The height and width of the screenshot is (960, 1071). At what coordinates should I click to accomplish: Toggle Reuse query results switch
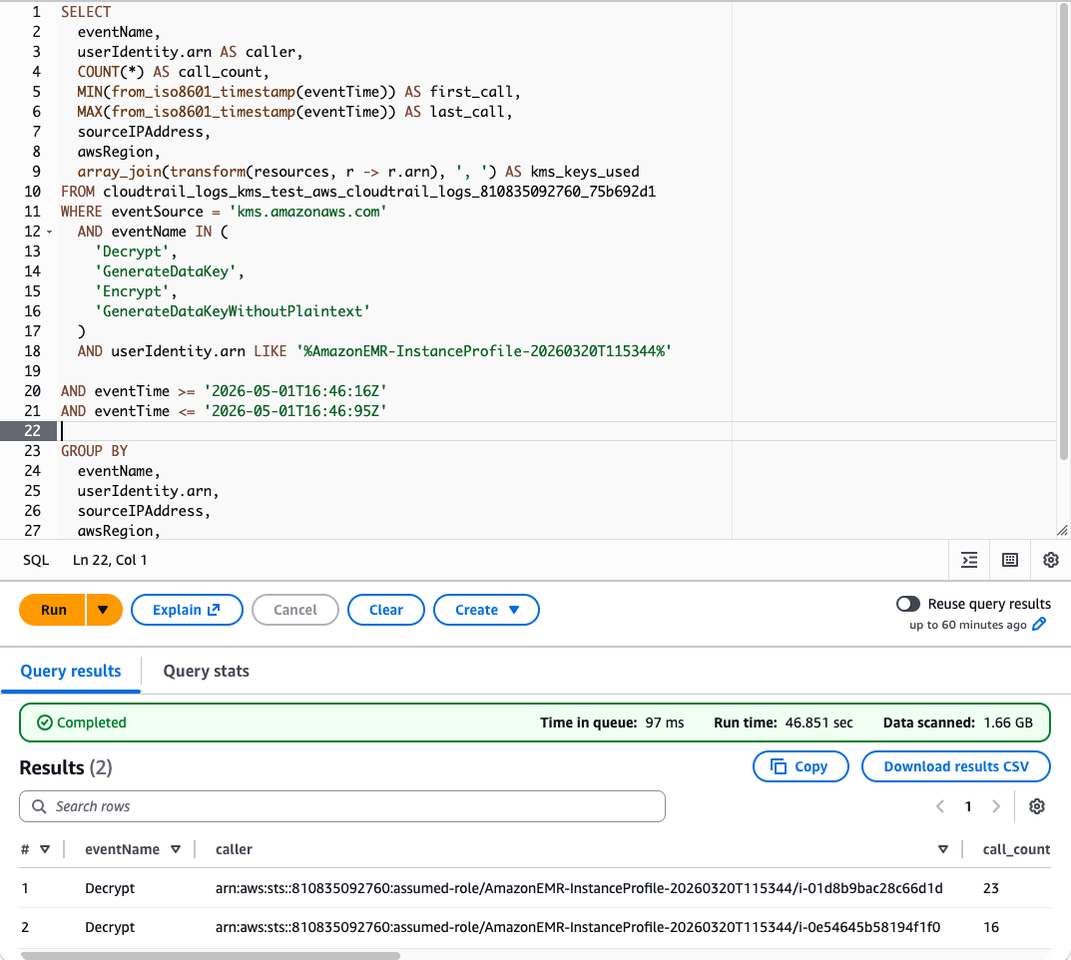[907, 604]
